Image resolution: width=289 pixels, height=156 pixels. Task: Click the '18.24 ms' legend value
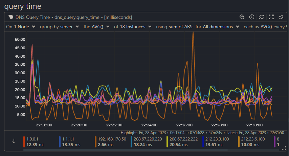coord(143,145)
